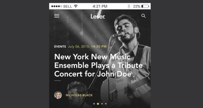Click the July 06, 2015 date
The width and height of the screenshot is (203, 108).
[x=79, y=47]
